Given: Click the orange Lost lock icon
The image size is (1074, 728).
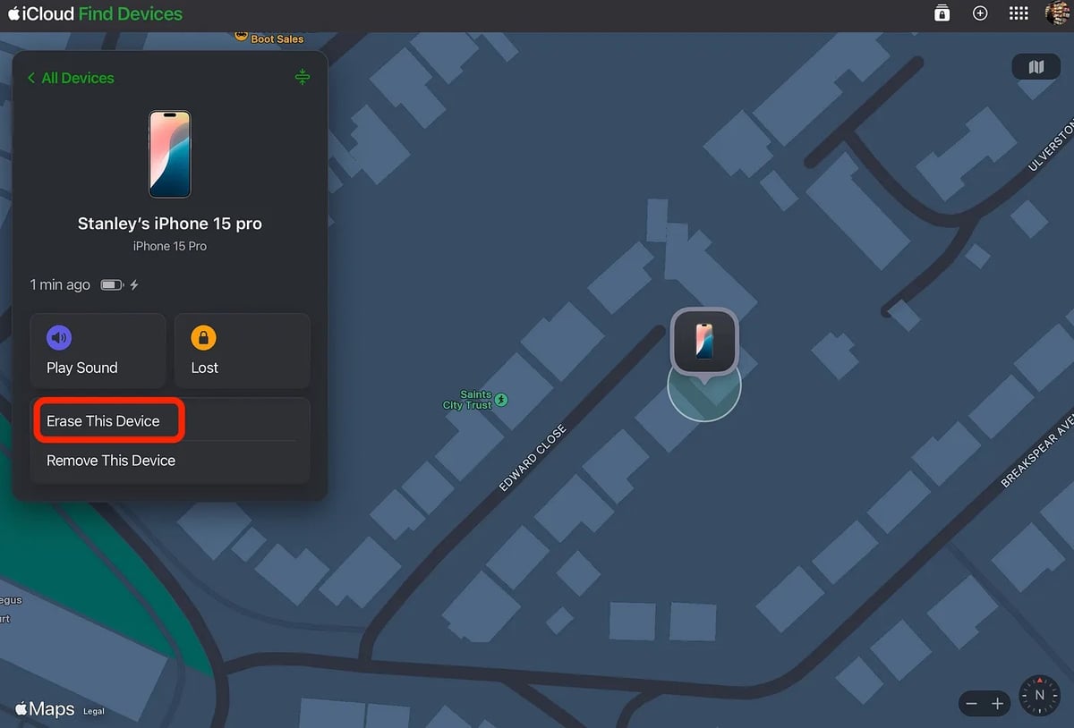Looking at the screenshot, I should pyautogui.click(x=204, y=338).
